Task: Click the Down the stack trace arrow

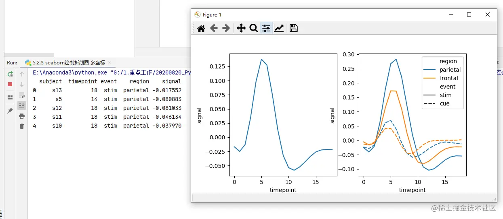Action: 22,84
